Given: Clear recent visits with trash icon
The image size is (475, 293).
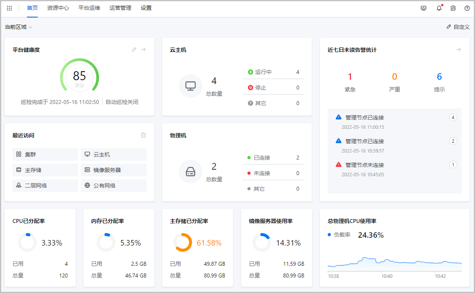Looking at the screenshot, I should [143, 135].
